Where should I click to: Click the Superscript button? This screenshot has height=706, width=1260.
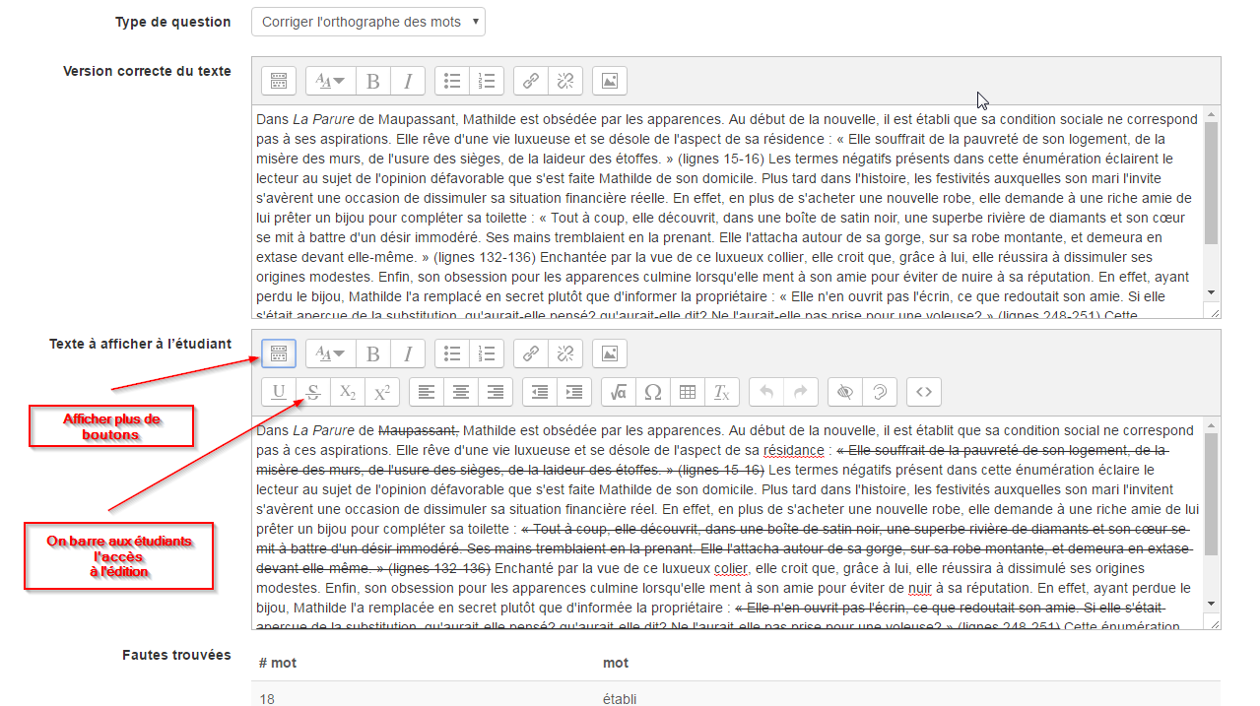[381, 392]
